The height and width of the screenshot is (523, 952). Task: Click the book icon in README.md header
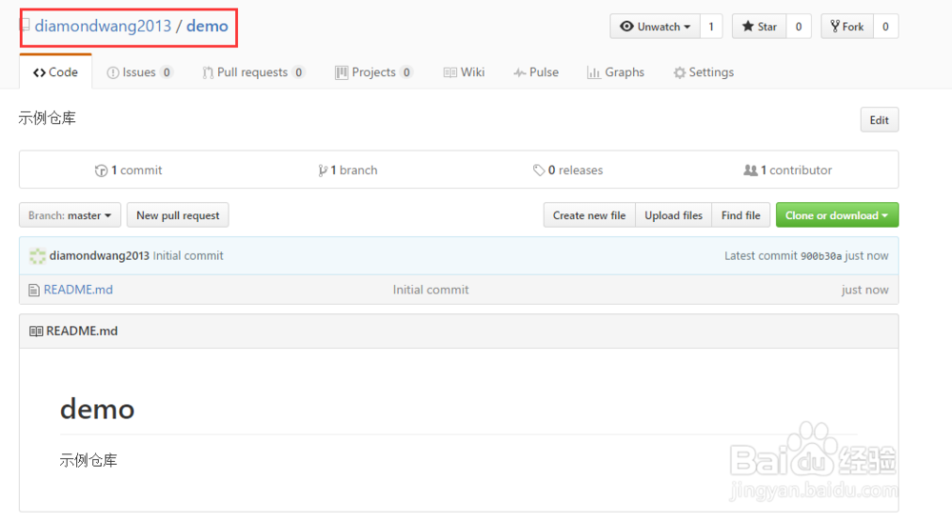[x=36, y=332]
